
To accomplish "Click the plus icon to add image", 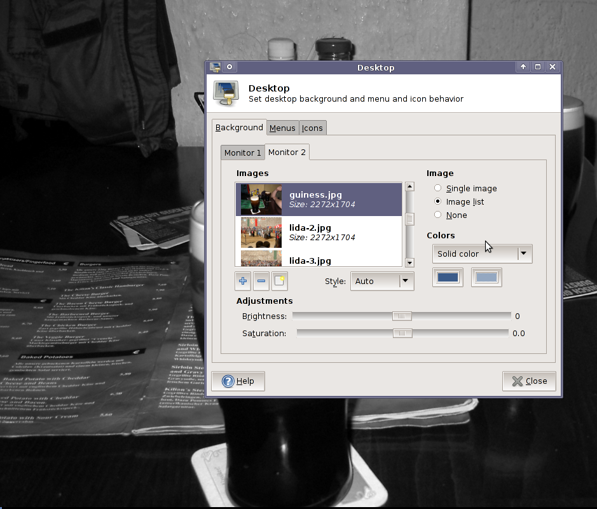I will (242, 281).
